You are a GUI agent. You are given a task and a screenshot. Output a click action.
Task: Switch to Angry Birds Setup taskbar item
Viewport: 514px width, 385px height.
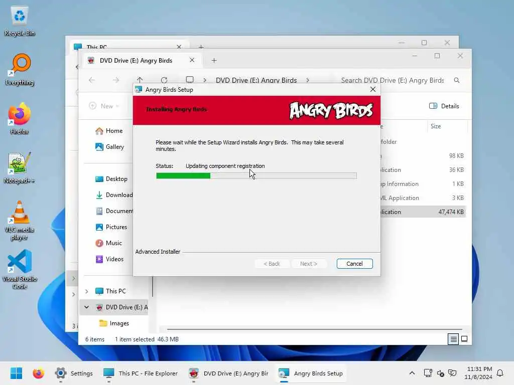click(x=310, y=373)
